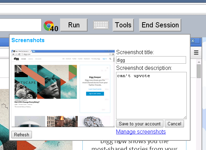Click the scrollbar up arrow in browser
Image resolution: width=206 pixels, height=150 pixels.
click(x=199, y=62)
